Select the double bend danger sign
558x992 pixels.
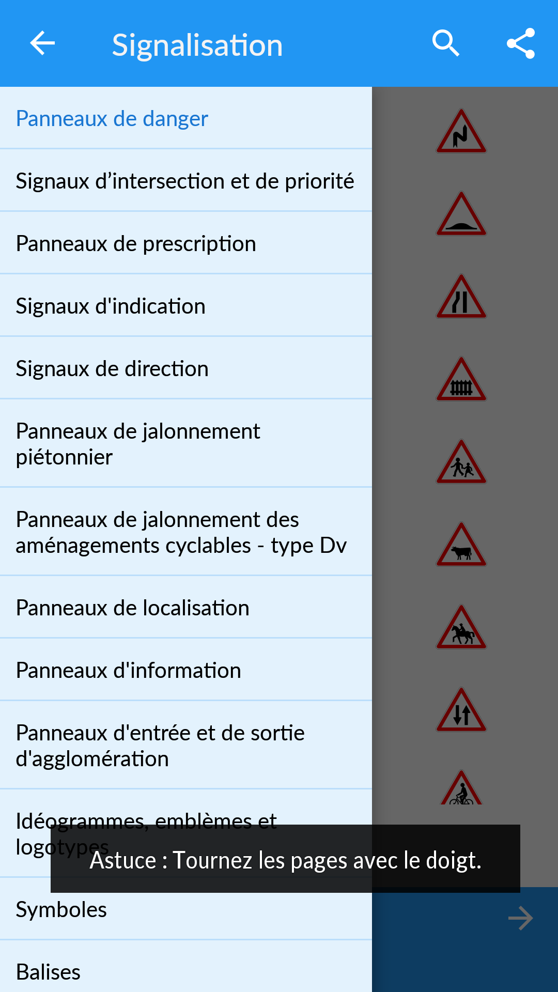pyautogui.click(x=461, y=131)
